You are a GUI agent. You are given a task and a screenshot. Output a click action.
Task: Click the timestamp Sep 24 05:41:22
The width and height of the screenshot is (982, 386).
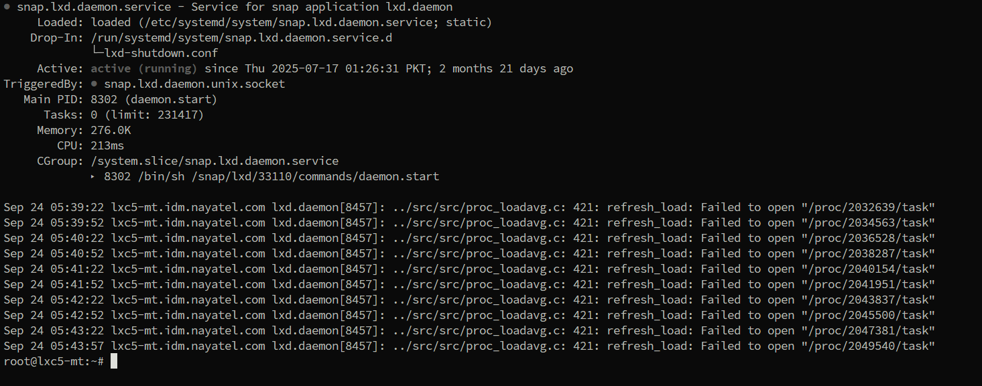[x=54, y=269]
